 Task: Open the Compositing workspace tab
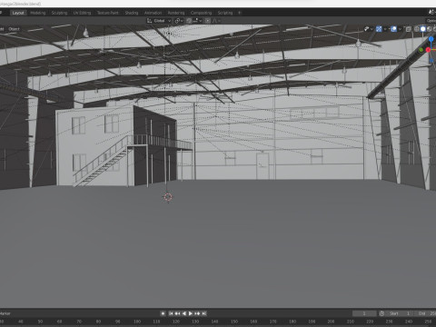pyautogui.click(x=201, y=13)
